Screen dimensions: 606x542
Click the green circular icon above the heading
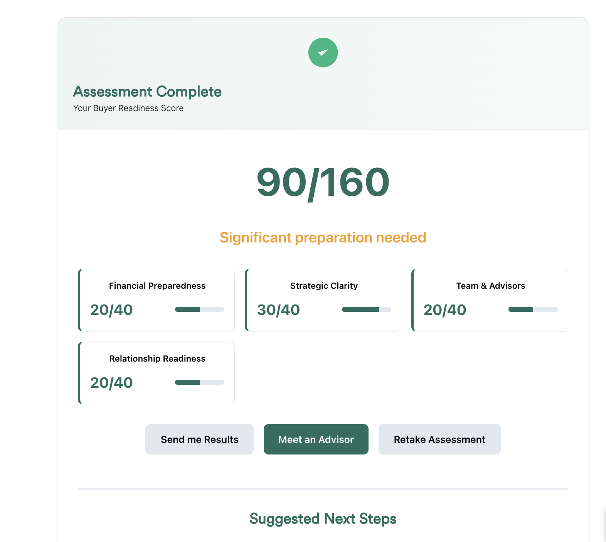pyautogui.click(x=323, y=52)
